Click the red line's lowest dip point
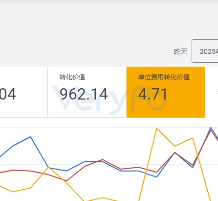 point(66,181)
